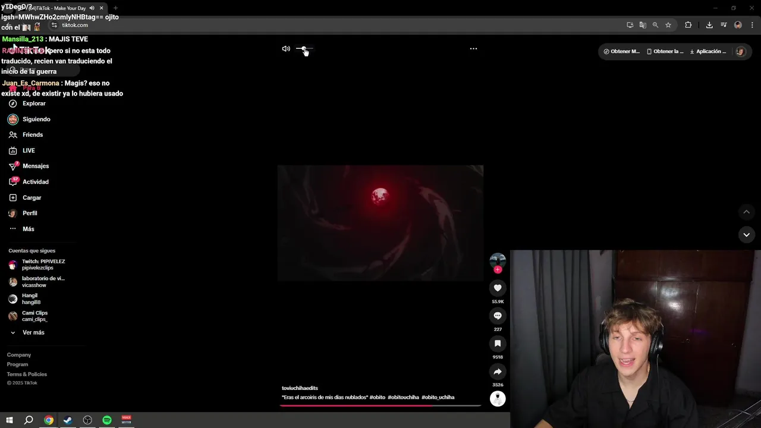This screenshot has height=428, width=761.
Task: Share the video with the arrow icon
Action: (498, 372)
